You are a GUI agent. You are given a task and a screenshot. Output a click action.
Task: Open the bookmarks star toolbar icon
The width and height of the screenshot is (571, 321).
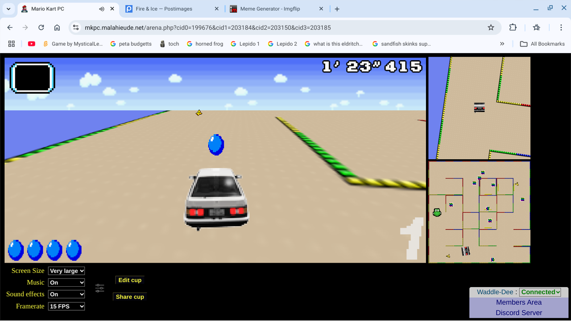tap(537, 28)
